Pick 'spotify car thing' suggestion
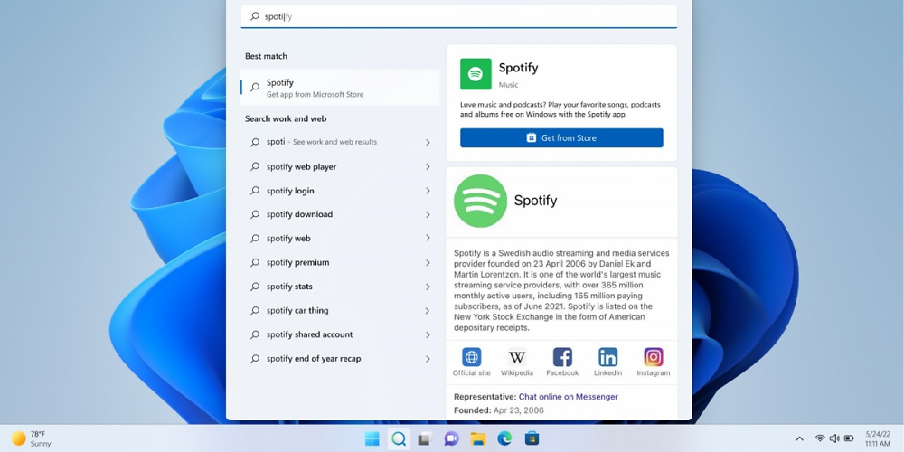Viewport: 904px width, 452px height. [x=297, y=311]
